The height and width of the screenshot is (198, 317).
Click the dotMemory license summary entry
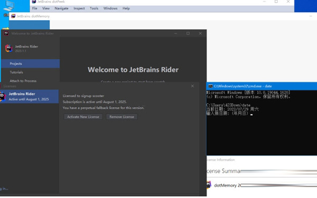pyautogui.click(x=262, y=185)
